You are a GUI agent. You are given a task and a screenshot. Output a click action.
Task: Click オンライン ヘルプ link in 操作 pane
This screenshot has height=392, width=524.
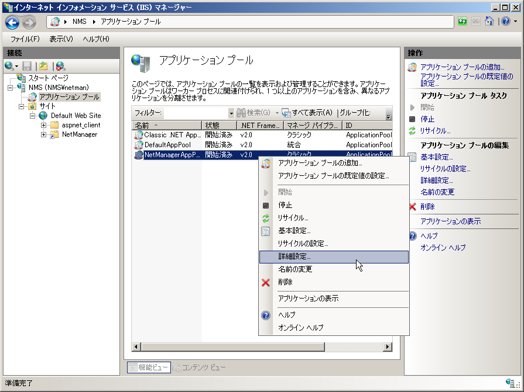click(443, 247)
